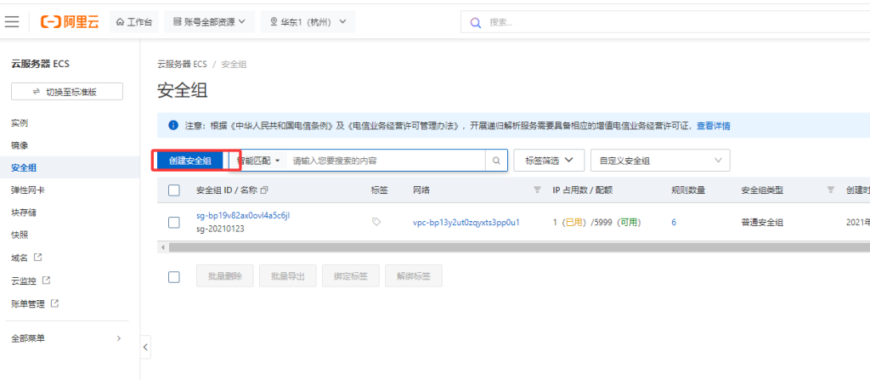Open the 标签筛选 dropdown
This screenshot has height=380, width=870.
pos(550,160)
